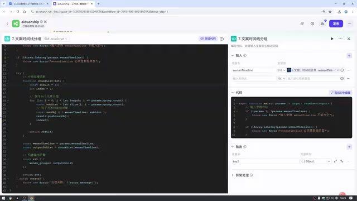
Task: Collapse the code editor using the panel toggle icon
Action: [x=222, y=39]
